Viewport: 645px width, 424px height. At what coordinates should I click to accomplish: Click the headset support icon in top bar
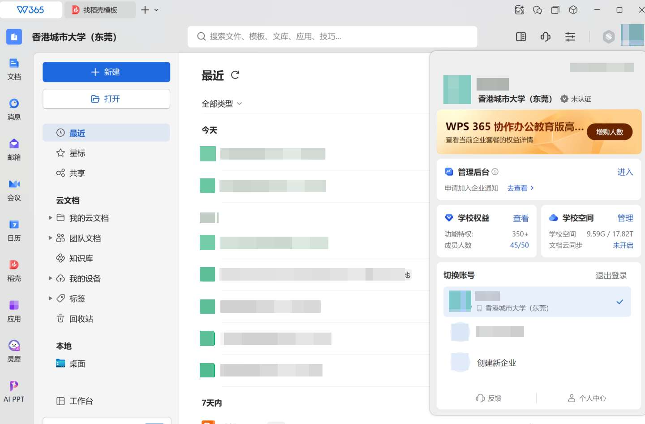[x=545, y=37]
